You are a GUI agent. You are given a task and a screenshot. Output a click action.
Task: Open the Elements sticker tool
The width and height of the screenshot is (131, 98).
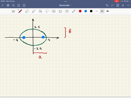pyautogui.click(x=53, y=11)
